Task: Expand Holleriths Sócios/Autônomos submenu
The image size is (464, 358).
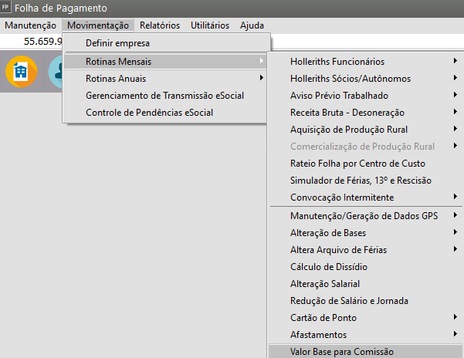Action: click(350, 78)
